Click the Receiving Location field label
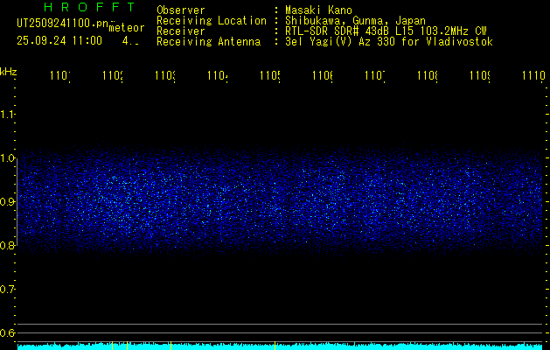Screen dimensions: 550x350 click(x=212, y=20)
